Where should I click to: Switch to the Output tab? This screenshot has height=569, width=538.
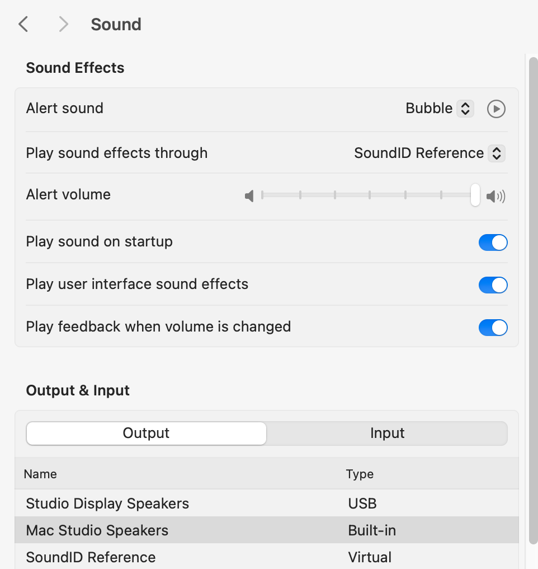(x=147, y=433)
